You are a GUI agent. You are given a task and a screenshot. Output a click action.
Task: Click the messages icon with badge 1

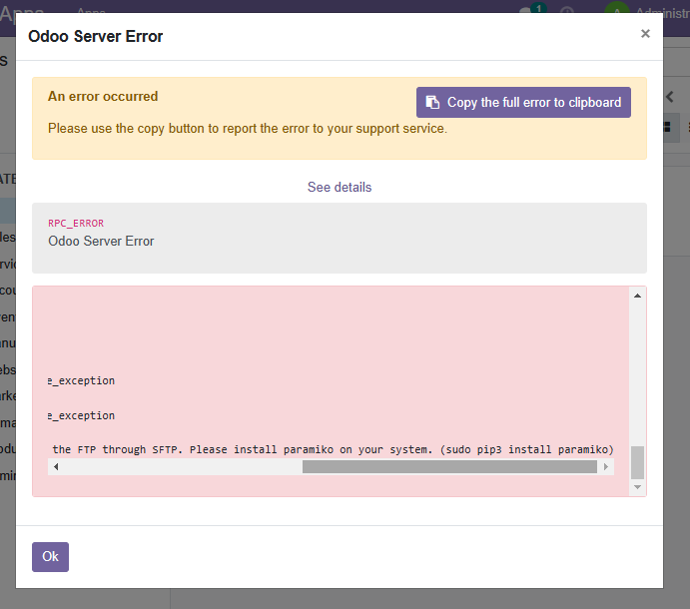coord(532,8)
